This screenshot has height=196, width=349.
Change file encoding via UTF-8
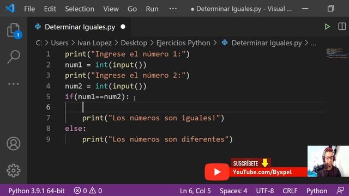pyautogui.click(x=265, y=191)
